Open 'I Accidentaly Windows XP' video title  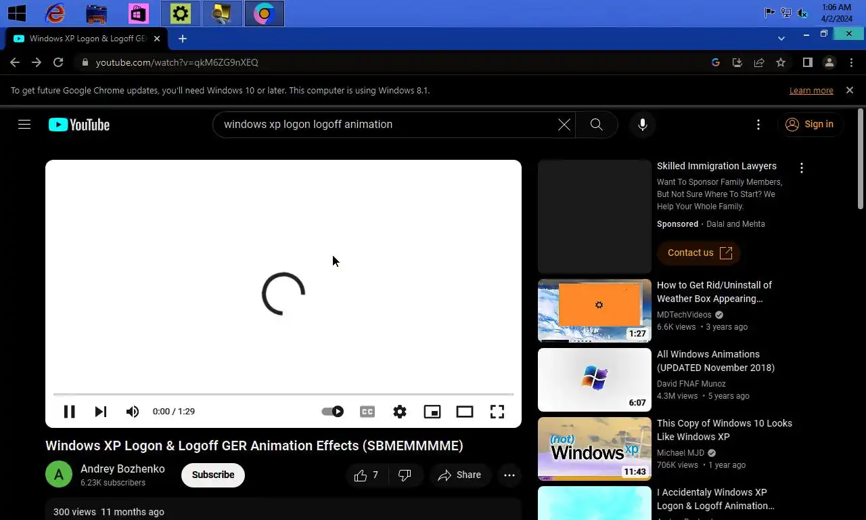[716, 499]
